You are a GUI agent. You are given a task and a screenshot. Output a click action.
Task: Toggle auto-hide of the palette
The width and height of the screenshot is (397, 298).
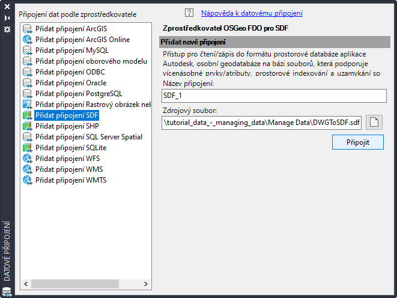tap(7, 18)
